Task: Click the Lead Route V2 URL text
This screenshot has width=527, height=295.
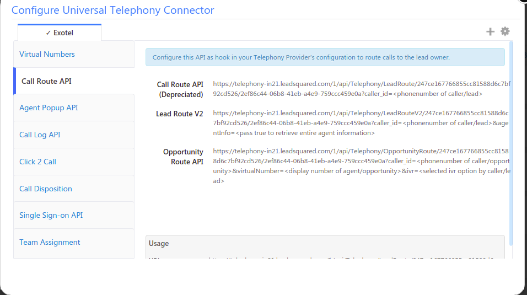Action: point(361,123)
